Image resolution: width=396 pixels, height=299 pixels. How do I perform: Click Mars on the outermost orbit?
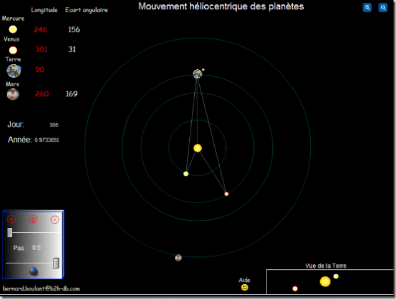(178, 257)
